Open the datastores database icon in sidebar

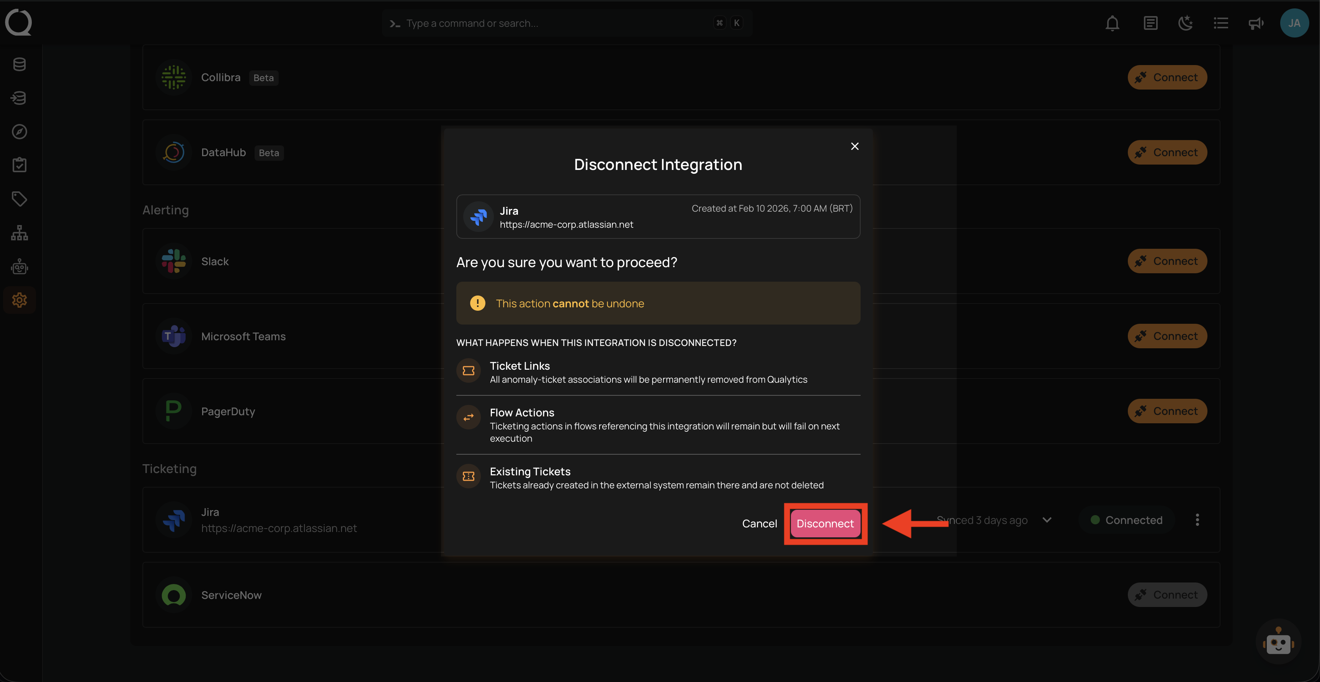pyautogui.click(x=20, y=64)
